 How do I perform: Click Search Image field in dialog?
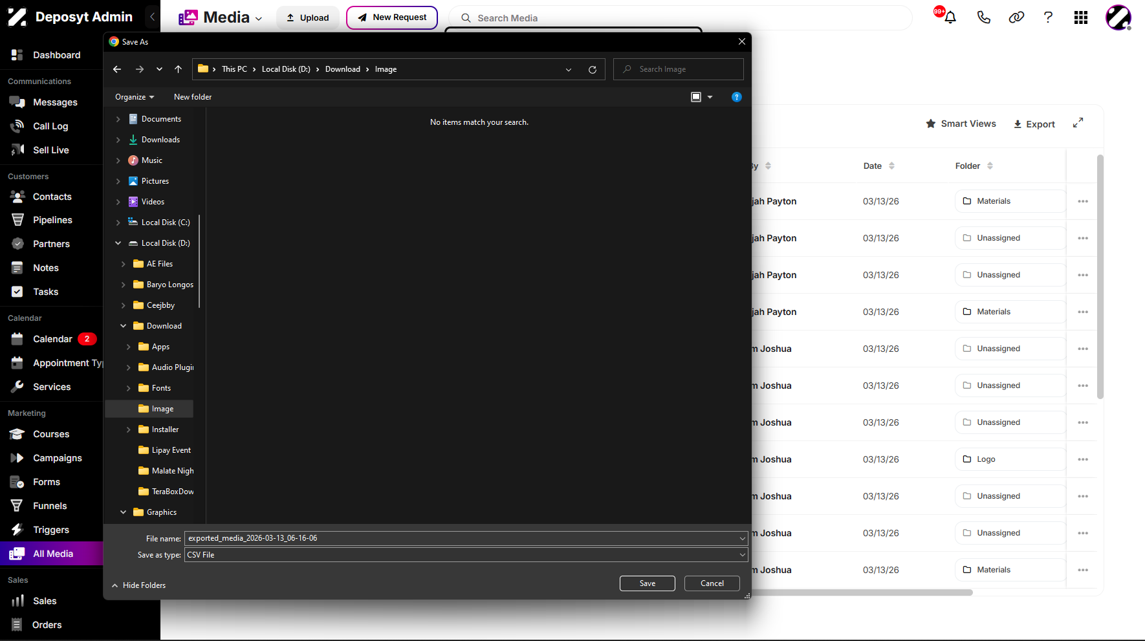679,69
